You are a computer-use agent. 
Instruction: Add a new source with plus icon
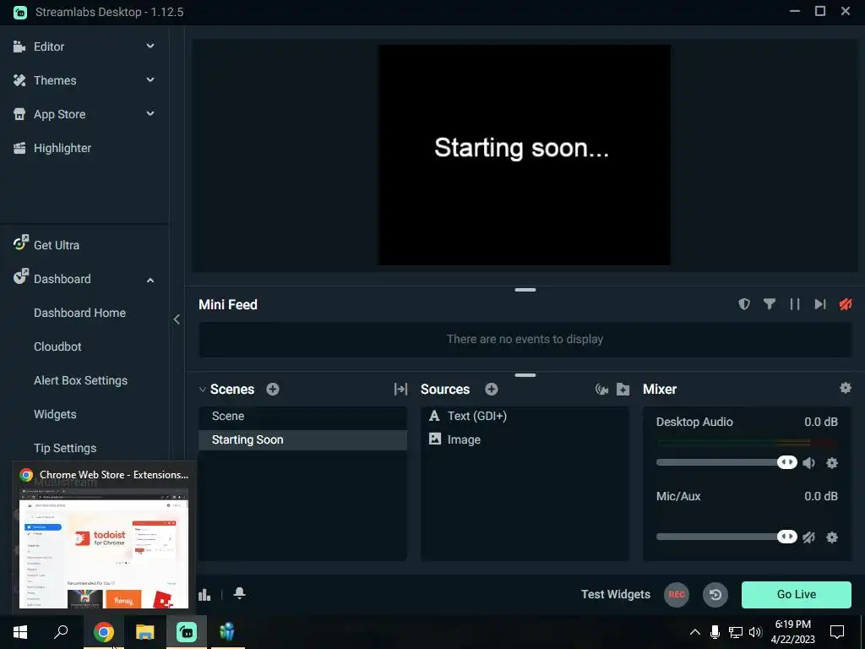pyautogui.click(x=492, y=389)
